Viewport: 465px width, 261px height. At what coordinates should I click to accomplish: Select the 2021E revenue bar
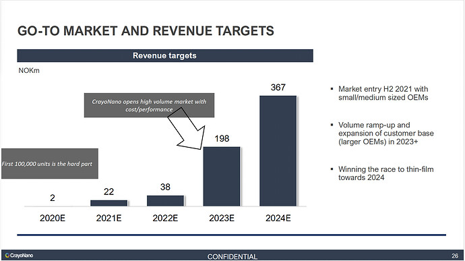pos(108,203)
